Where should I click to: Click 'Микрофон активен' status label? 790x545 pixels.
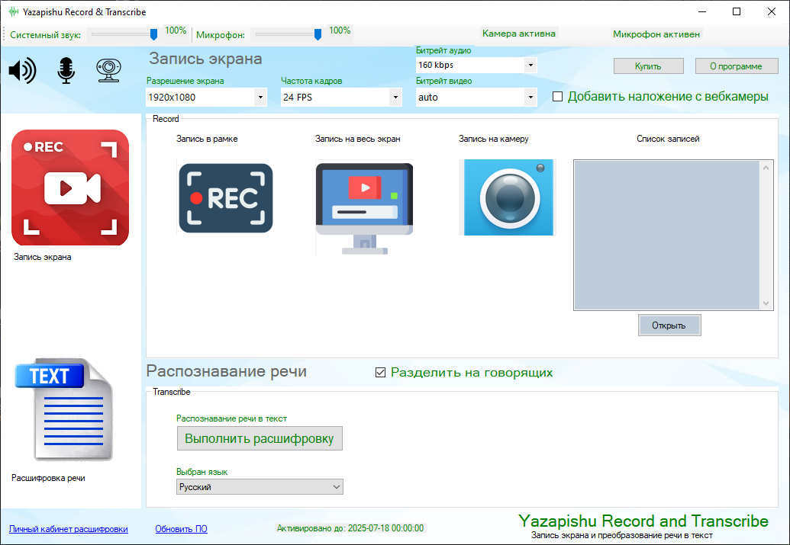coord(656,34)
